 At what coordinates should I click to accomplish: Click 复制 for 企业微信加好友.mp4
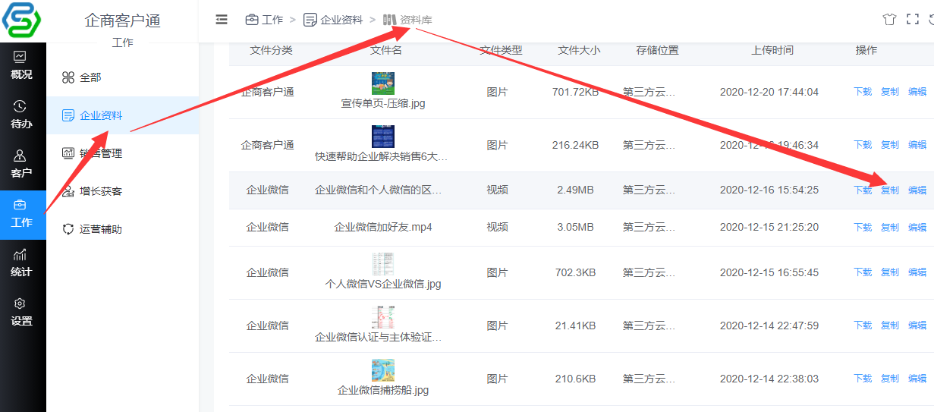pos(890,227)
